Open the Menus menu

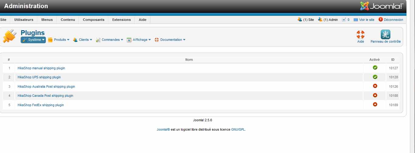[x=47, y=20]
